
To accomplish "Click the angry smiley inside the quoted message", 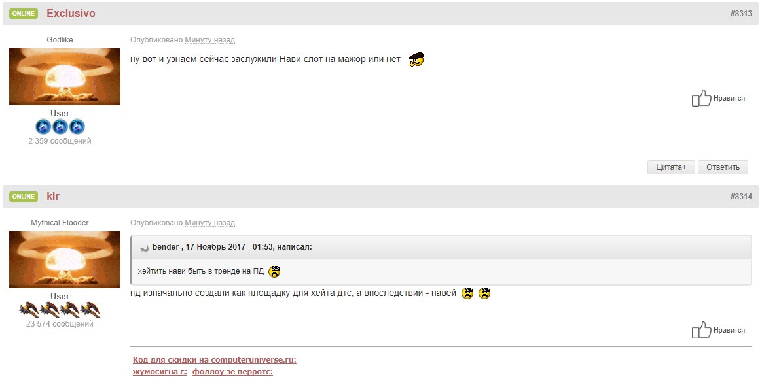I will click(x=274, y=271).
